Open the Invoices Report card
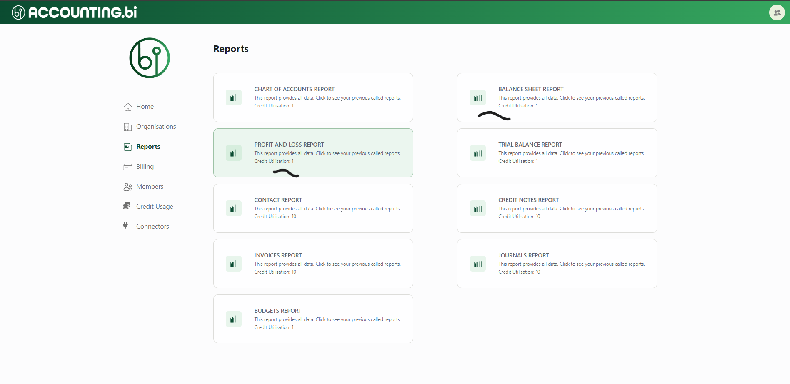 point(313,263)
